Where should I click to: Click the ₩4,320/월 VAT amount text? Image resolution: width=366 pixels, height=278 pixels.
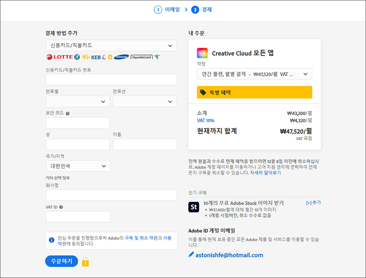301,120
